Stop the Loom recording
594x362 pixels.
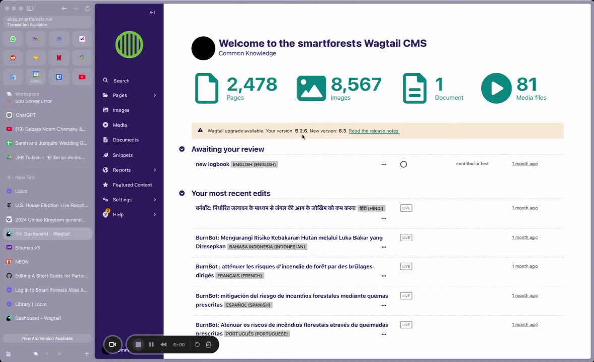(x=138, y=344)
